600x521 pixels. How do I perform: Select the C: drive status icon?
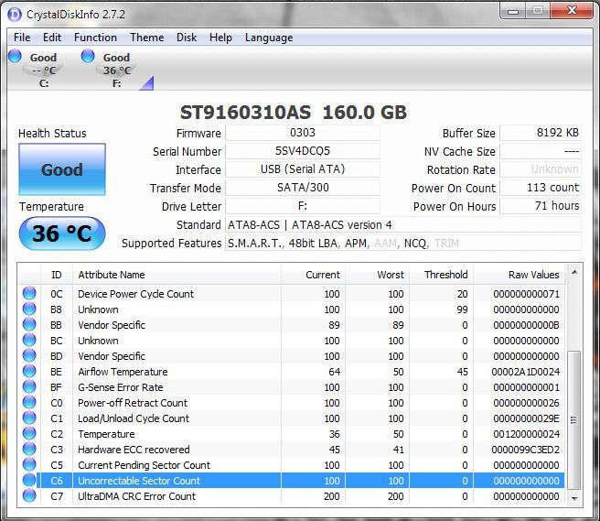tap(15, 56)
